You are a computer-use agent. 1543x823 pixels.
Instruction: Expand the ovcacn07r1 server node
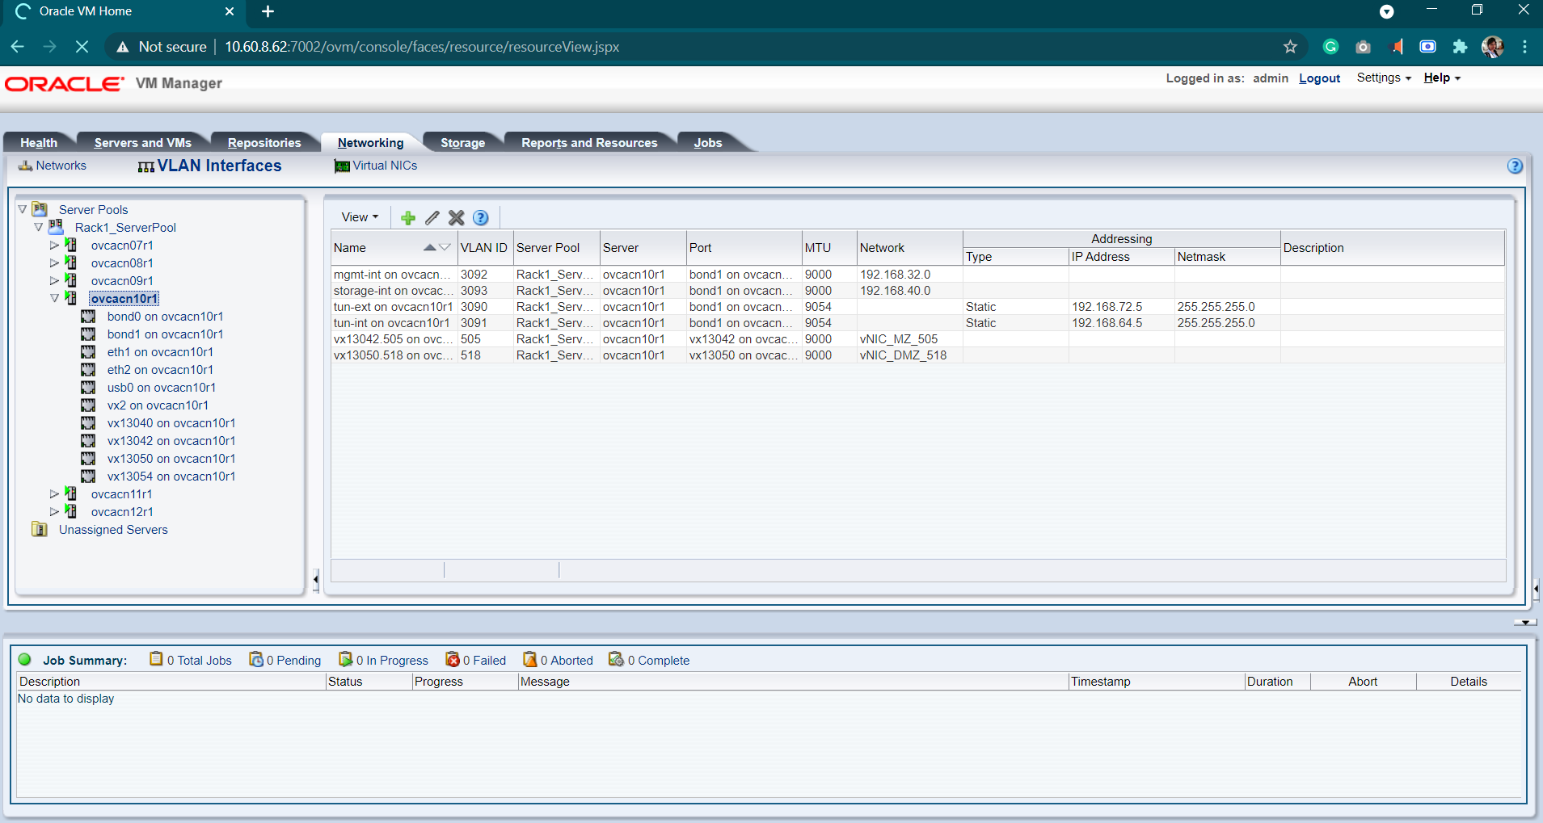(55, 245)
